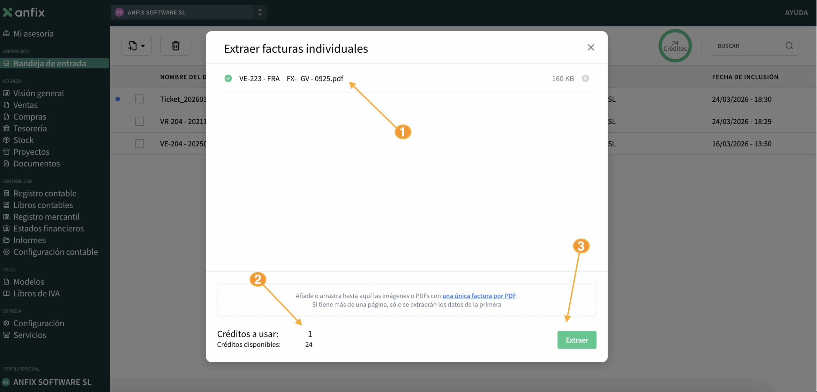Click the ANFIX SOFTWARE SL profile avatar
This screenshot has height=392, width=817.
pyautogui.click(x=6, y=382)
